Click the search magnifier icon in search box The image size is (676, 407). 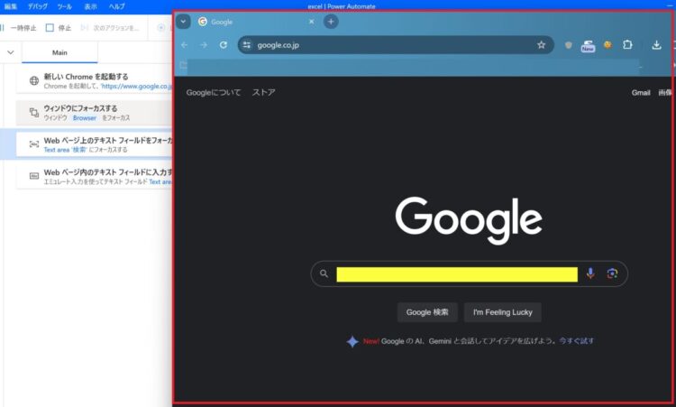(324, 273)
